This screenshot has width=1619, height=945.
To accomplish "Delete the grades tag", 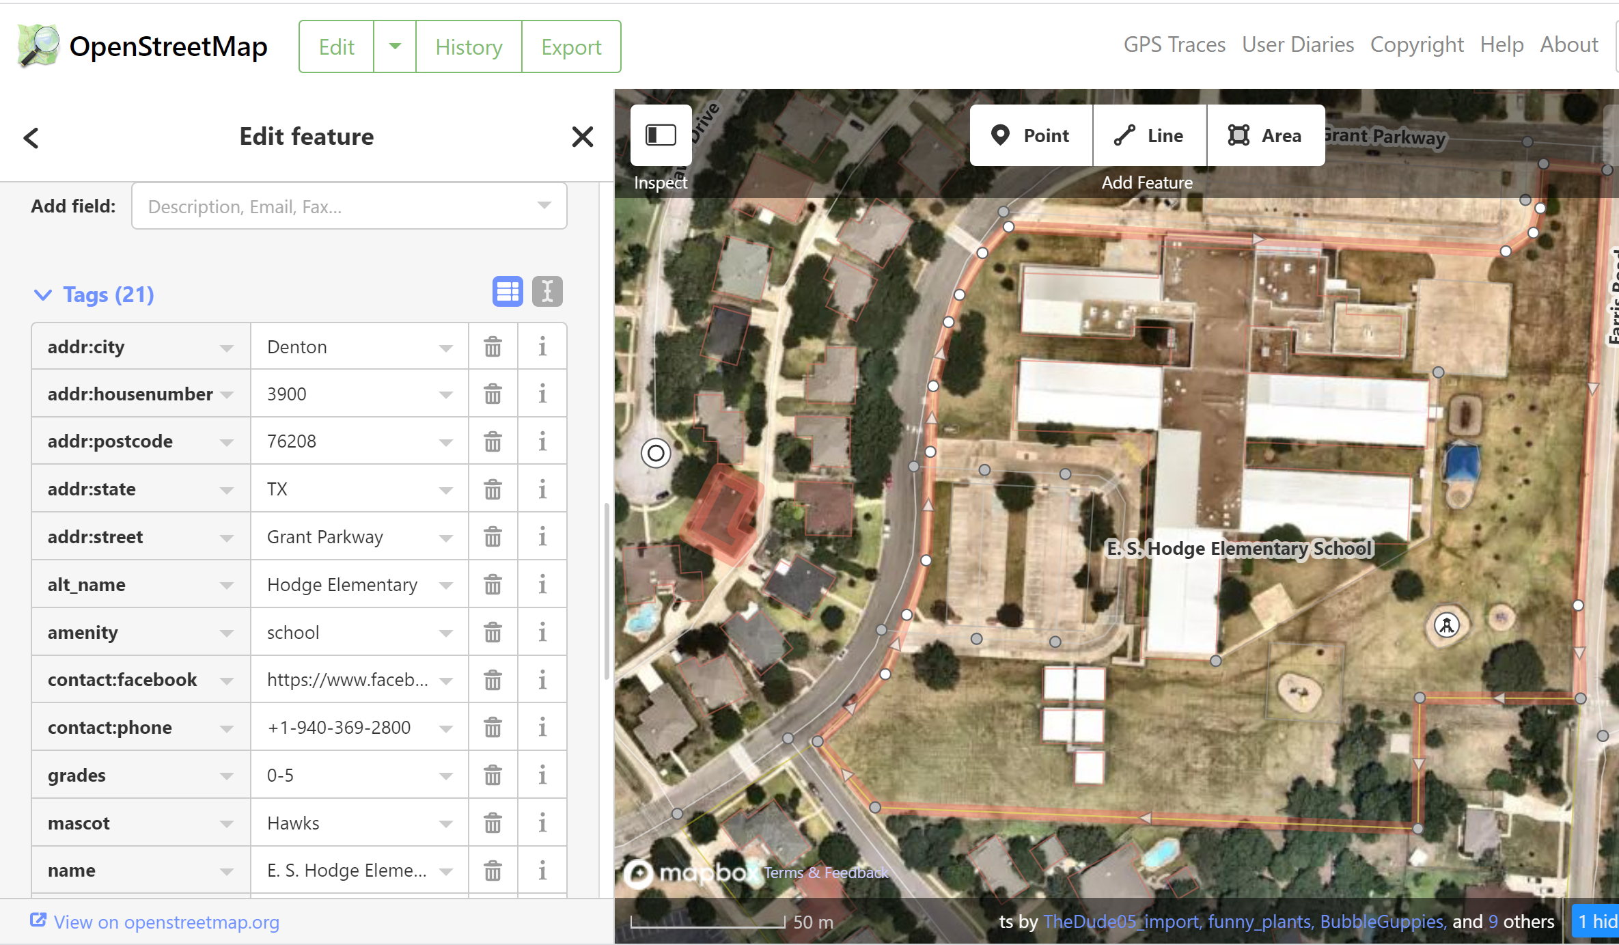I will (x=493, y=776).
